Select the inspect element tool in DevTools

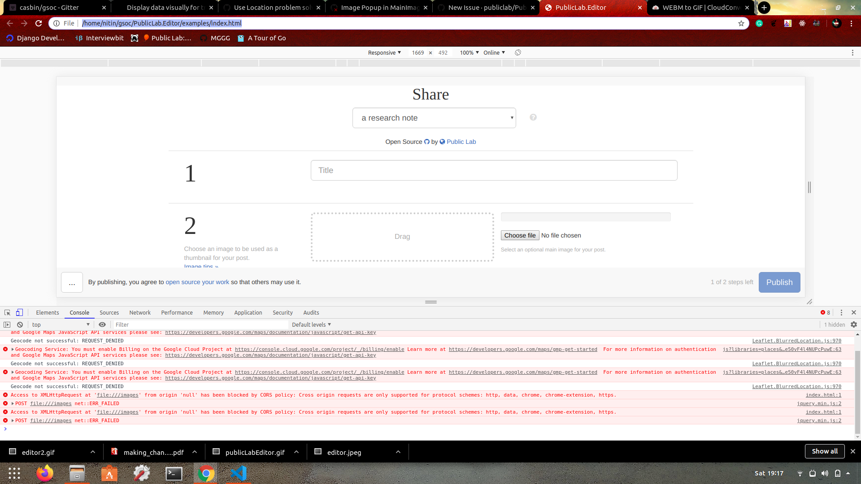(x=7, y=312)
